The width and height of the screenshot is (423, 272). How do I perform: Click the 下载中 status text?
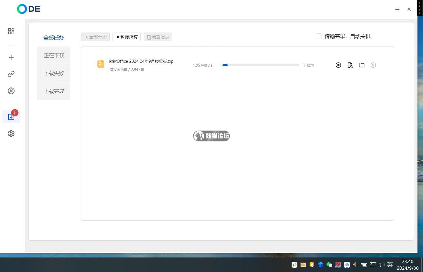tap(308, 65)
